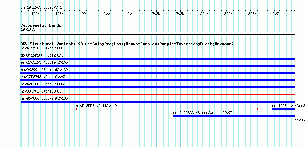Click the thin red nsv833702 loss line
Image resolution: width=305 pixels, height=147 pixels.
coord(158,95)
